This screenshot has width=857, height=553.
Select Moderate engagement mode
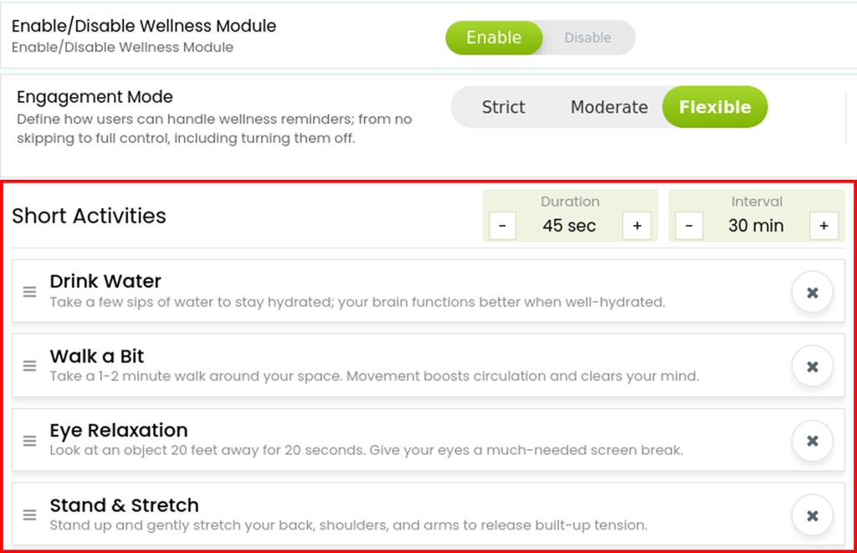click(609, 107)
